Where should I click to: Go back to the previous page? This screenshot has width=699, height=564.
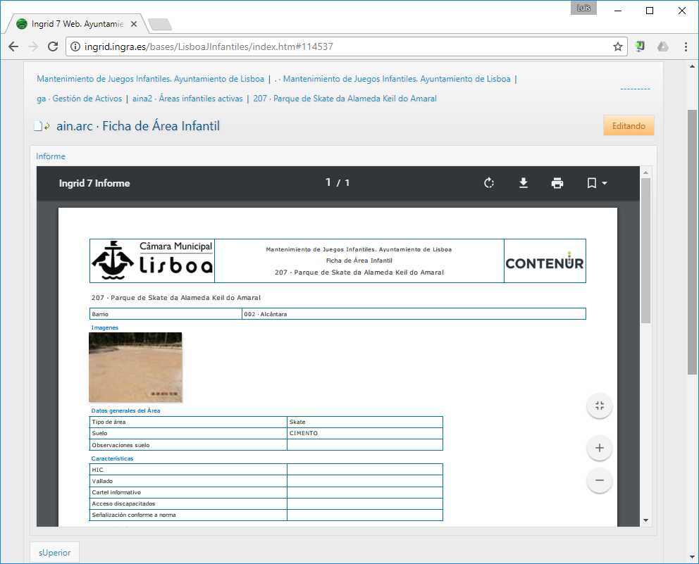(13, 46)
